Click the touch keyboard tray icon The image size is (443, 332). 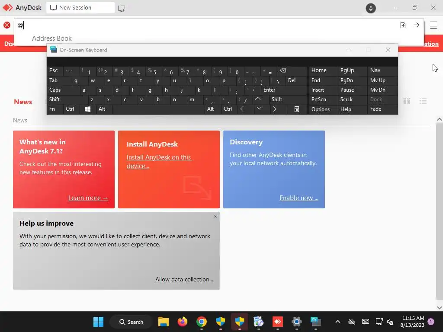[365, 322]
